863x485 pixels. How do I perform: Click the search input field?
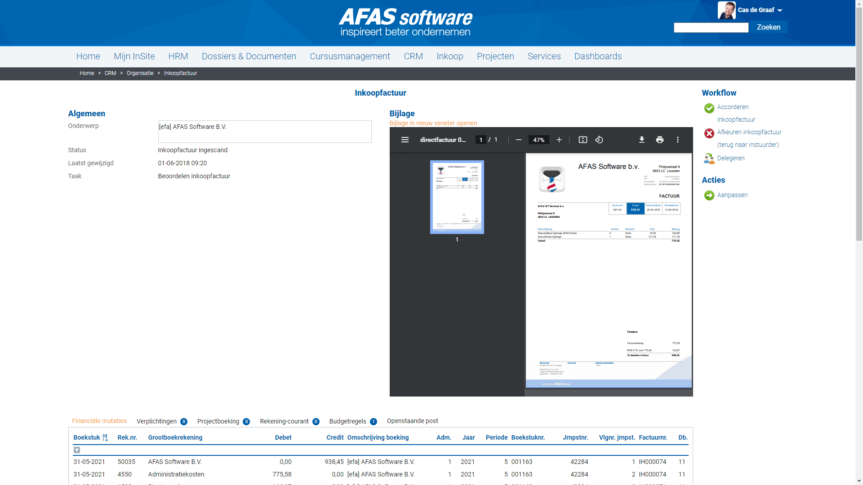[x=711, y=27]
